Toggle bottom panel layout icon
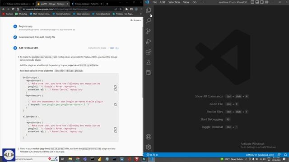Viewport: 289px width, 162px height. pyautogui.click(x=257, y=2)
